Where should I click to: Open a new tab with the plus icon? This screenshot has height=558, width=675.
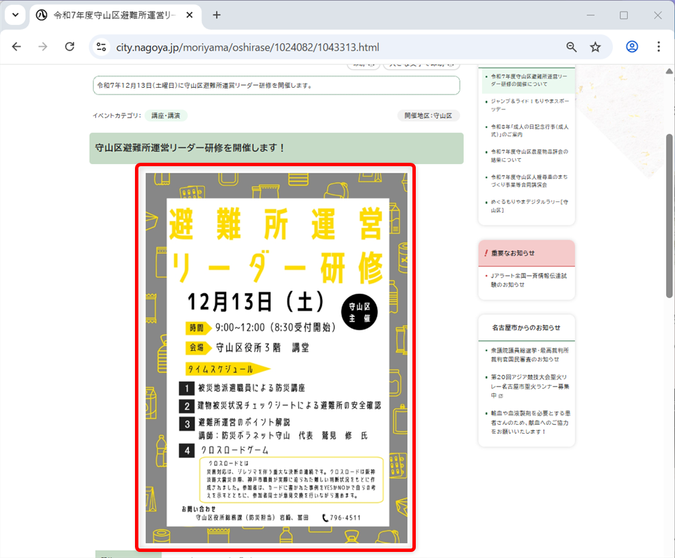pyautogui.click(x=216, y=14)
